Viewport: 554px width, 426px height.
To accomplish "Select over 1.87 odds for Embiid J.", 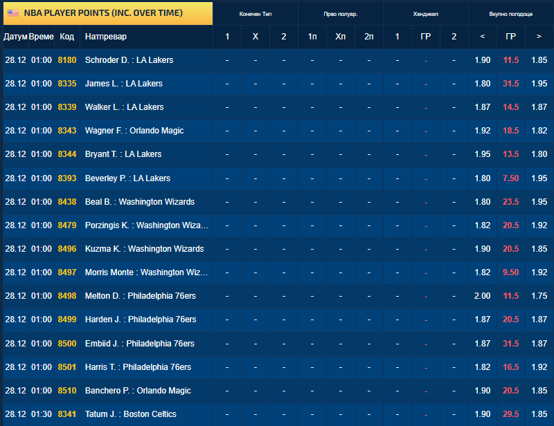I will pos(539,344).
